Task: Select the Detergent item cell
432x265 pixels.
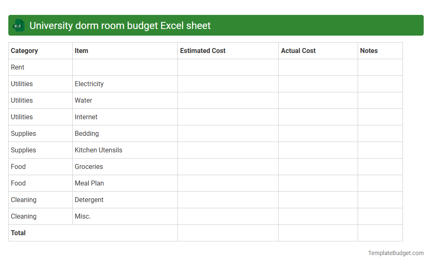Action: 89,200
